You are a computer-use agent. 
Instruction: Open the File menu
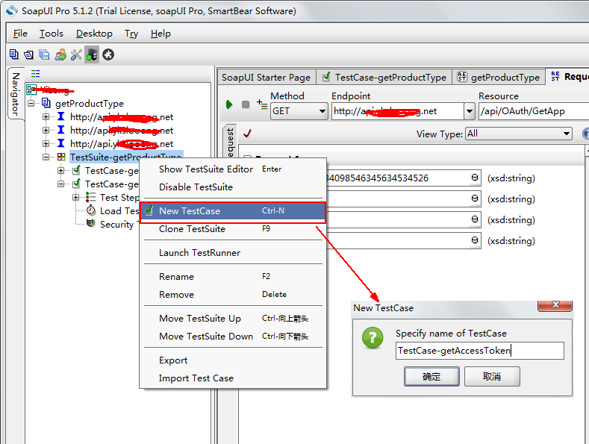[20, 34]
